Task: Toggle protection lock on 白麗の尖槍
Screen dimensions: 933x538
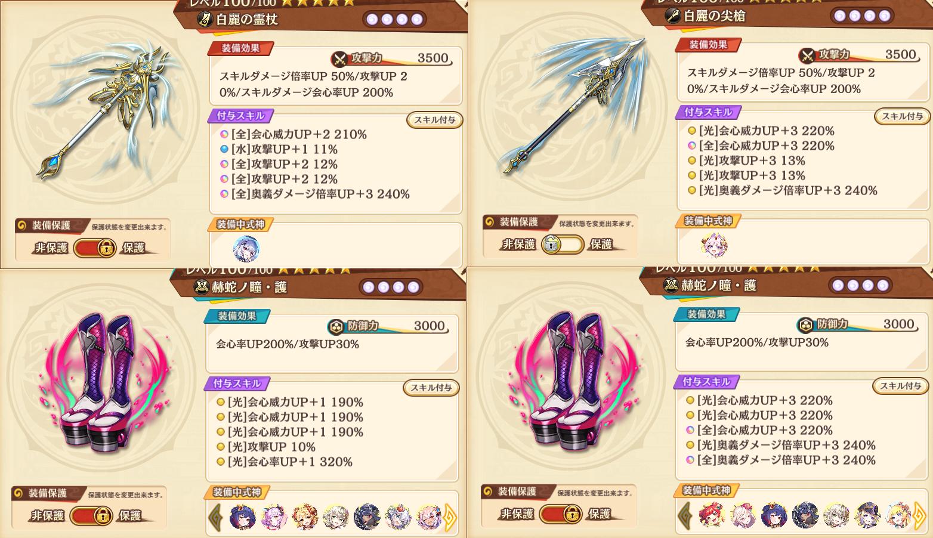Action: (x=562, y=244)
